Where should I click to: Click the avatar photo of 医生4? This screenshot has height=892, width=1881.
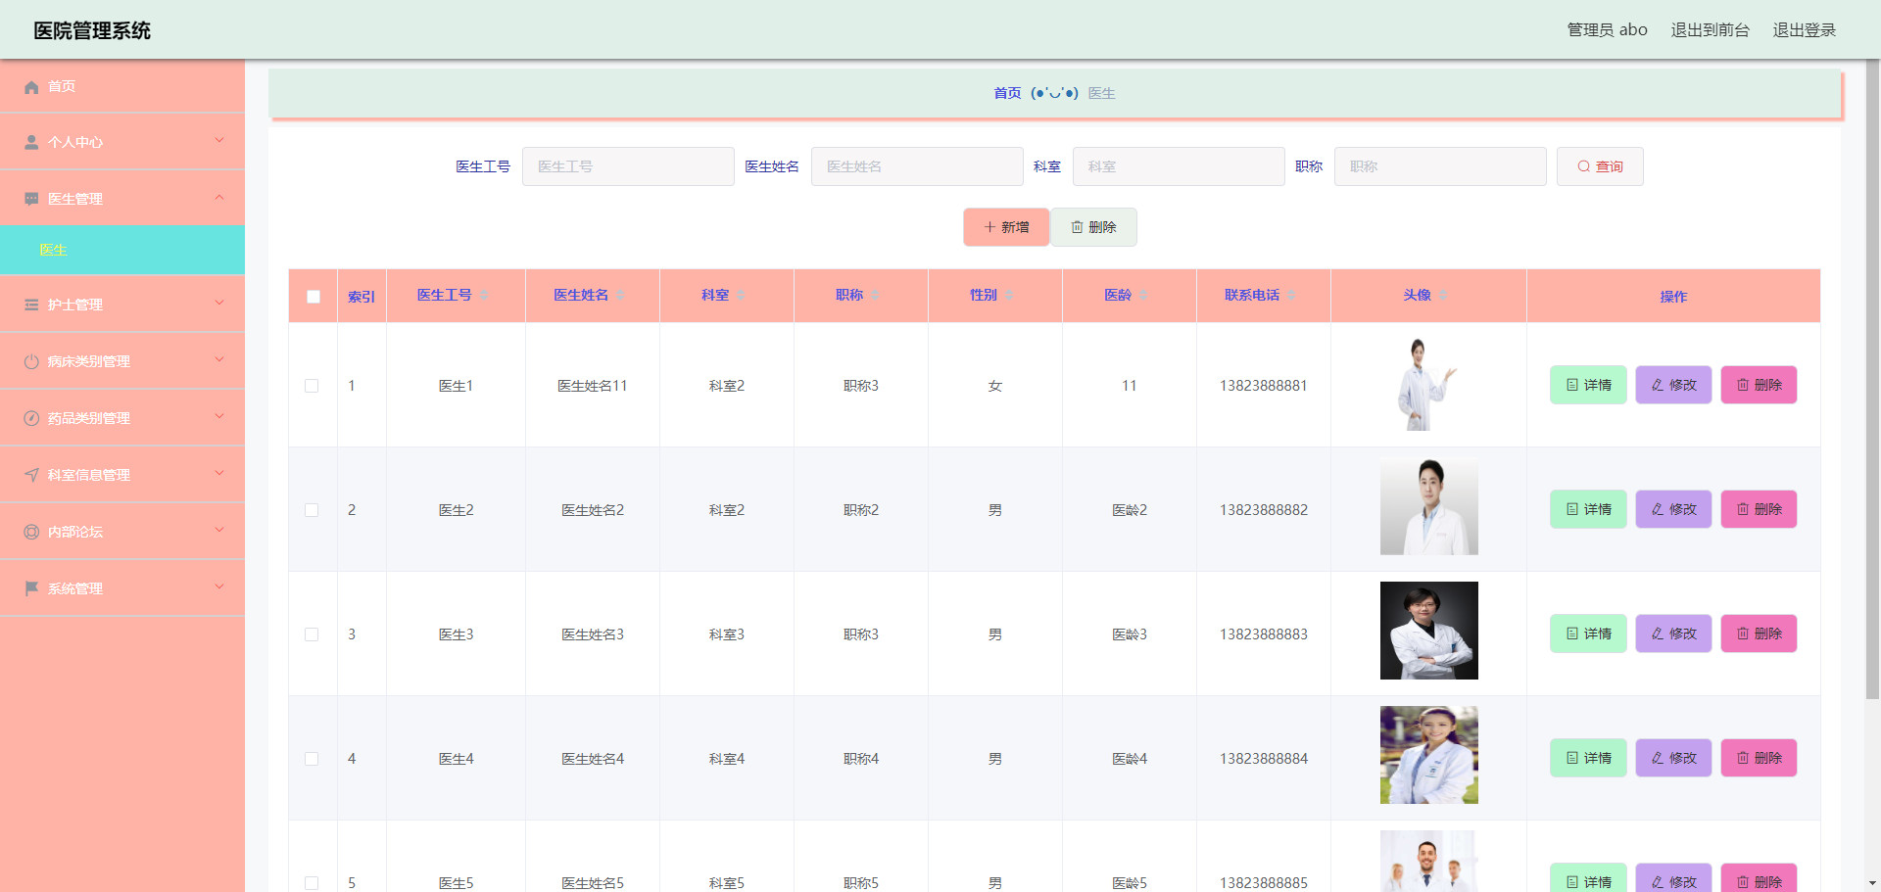1428,755
